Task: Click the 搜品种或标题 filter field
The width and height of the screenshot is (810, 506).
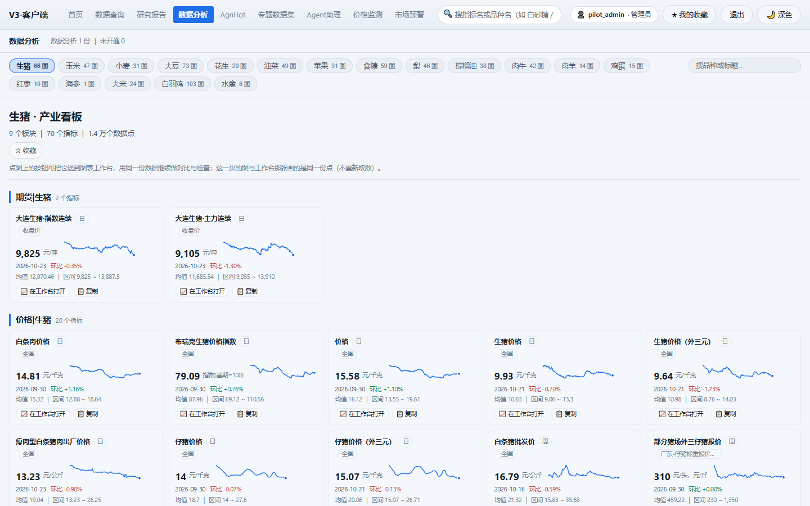Action: click(x=744, y=66)
